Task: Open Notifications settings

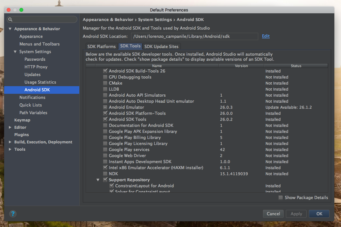Action: pyautogui.click(x=32, y=97)
